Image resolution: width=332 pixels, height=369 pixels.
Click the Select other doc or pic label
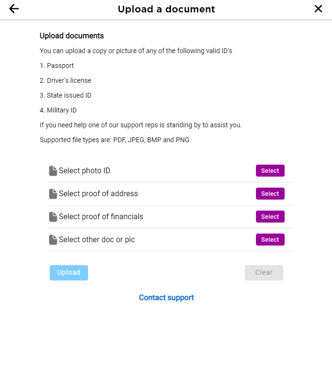97,240
